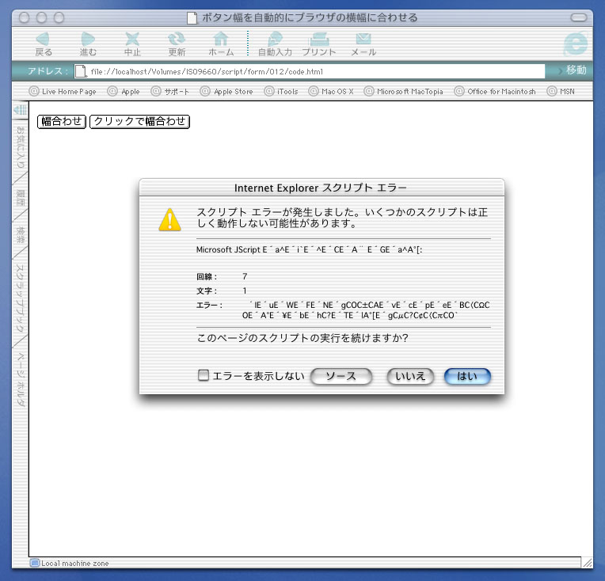Screen dimensions: 605x581
Task: Open the iTools favorites link
Action: (x=281, y=92)
